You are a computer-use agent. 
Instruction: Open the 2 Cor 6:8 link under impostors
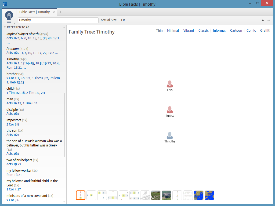coord(13,124)
